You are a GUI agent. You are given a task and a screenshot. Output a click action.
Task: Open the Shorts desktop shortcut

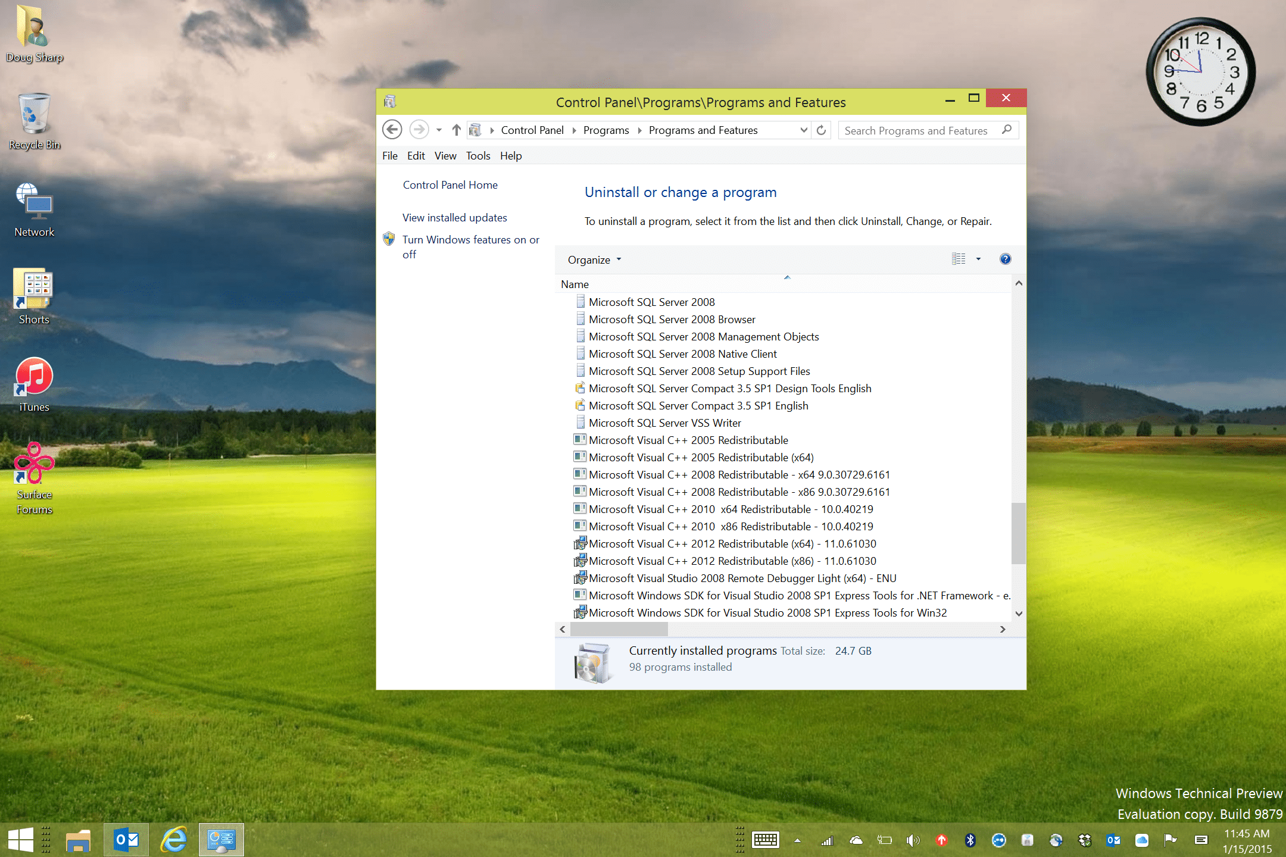(x=34, y=296)
